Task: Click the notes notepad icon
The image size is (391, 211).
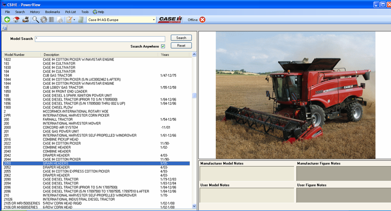Action: 69,20
